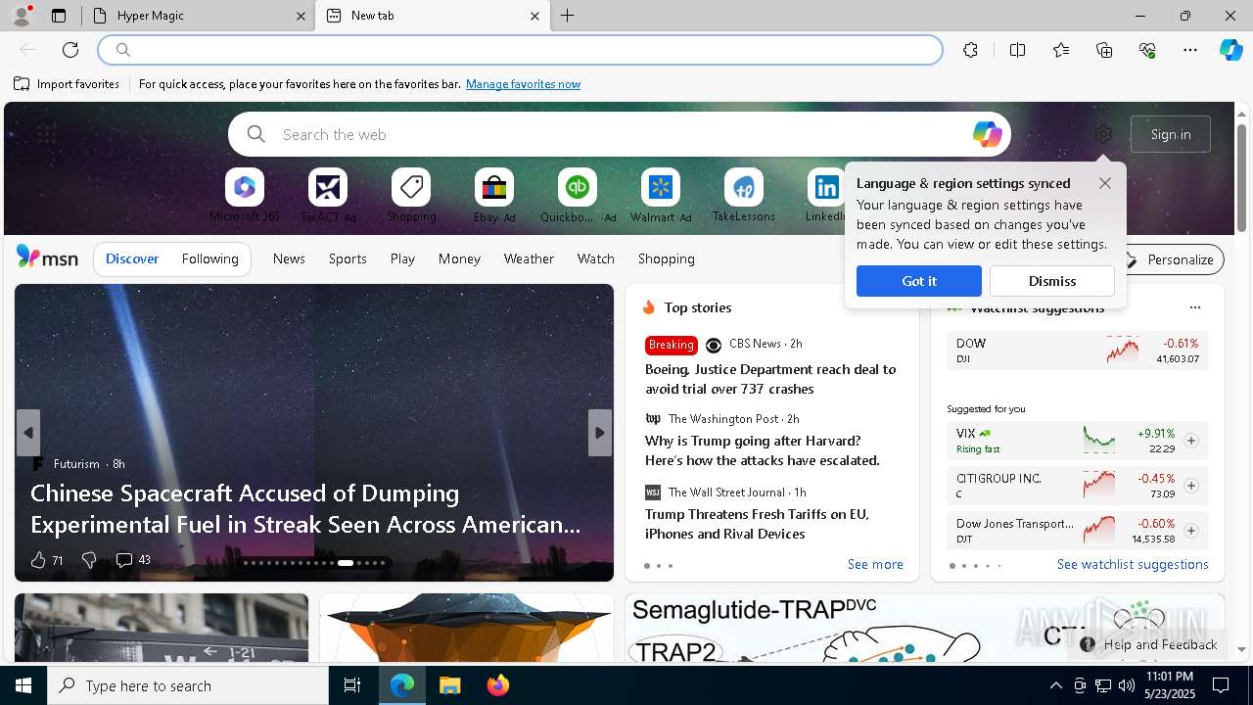Add Dow Jones Transport to watchlist
1253x705 pixels.
1191,531
